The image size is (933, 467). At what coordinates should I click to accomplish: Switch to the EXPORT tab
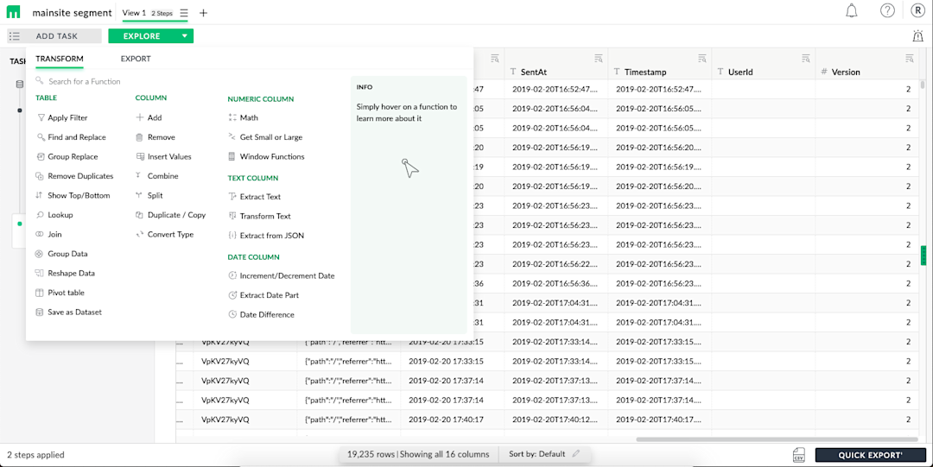tap(136, 59)
